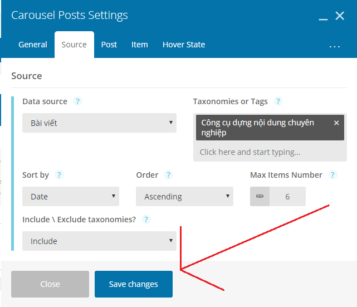Show more tabs via three dots
Screen dimensions: 357x307
point(335,46)
